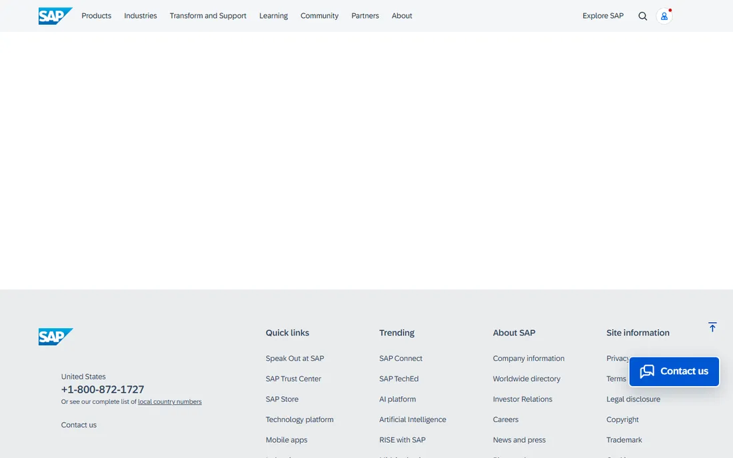The image size is (733, 458).
Task: Open the user profile icon
Action: pos(664,17)
